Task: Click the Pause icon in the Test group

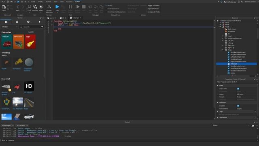Action: coord(70,7)
